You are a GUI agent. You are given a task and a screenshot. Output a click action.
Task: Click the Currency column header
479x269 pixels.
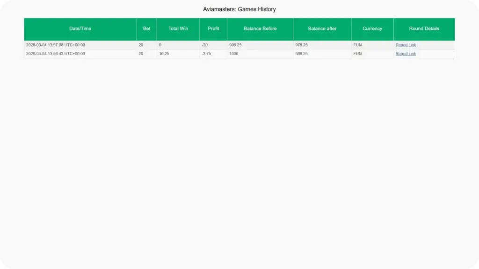point(372,28)
